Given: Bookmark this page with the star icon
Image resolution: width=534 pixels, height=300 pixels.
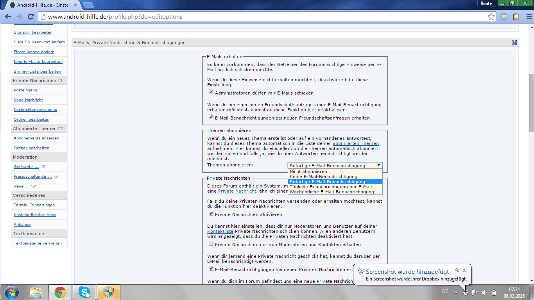Looking at the screenshot, I should point(491,17).
